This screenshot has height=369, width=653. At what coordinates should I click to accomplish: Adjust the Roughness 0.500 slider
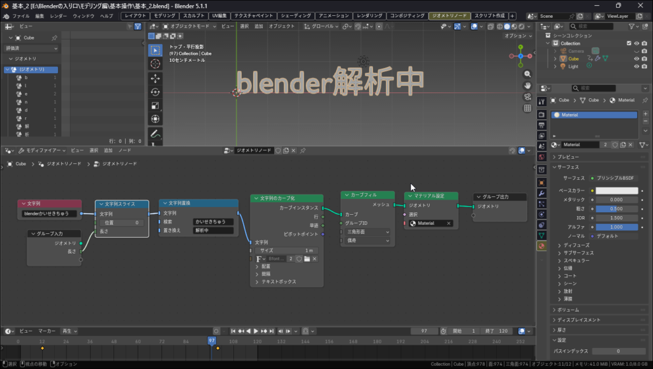point(617,209)
